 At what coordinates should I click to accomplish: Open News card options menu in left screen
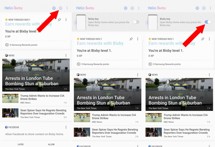coord(66,55)
